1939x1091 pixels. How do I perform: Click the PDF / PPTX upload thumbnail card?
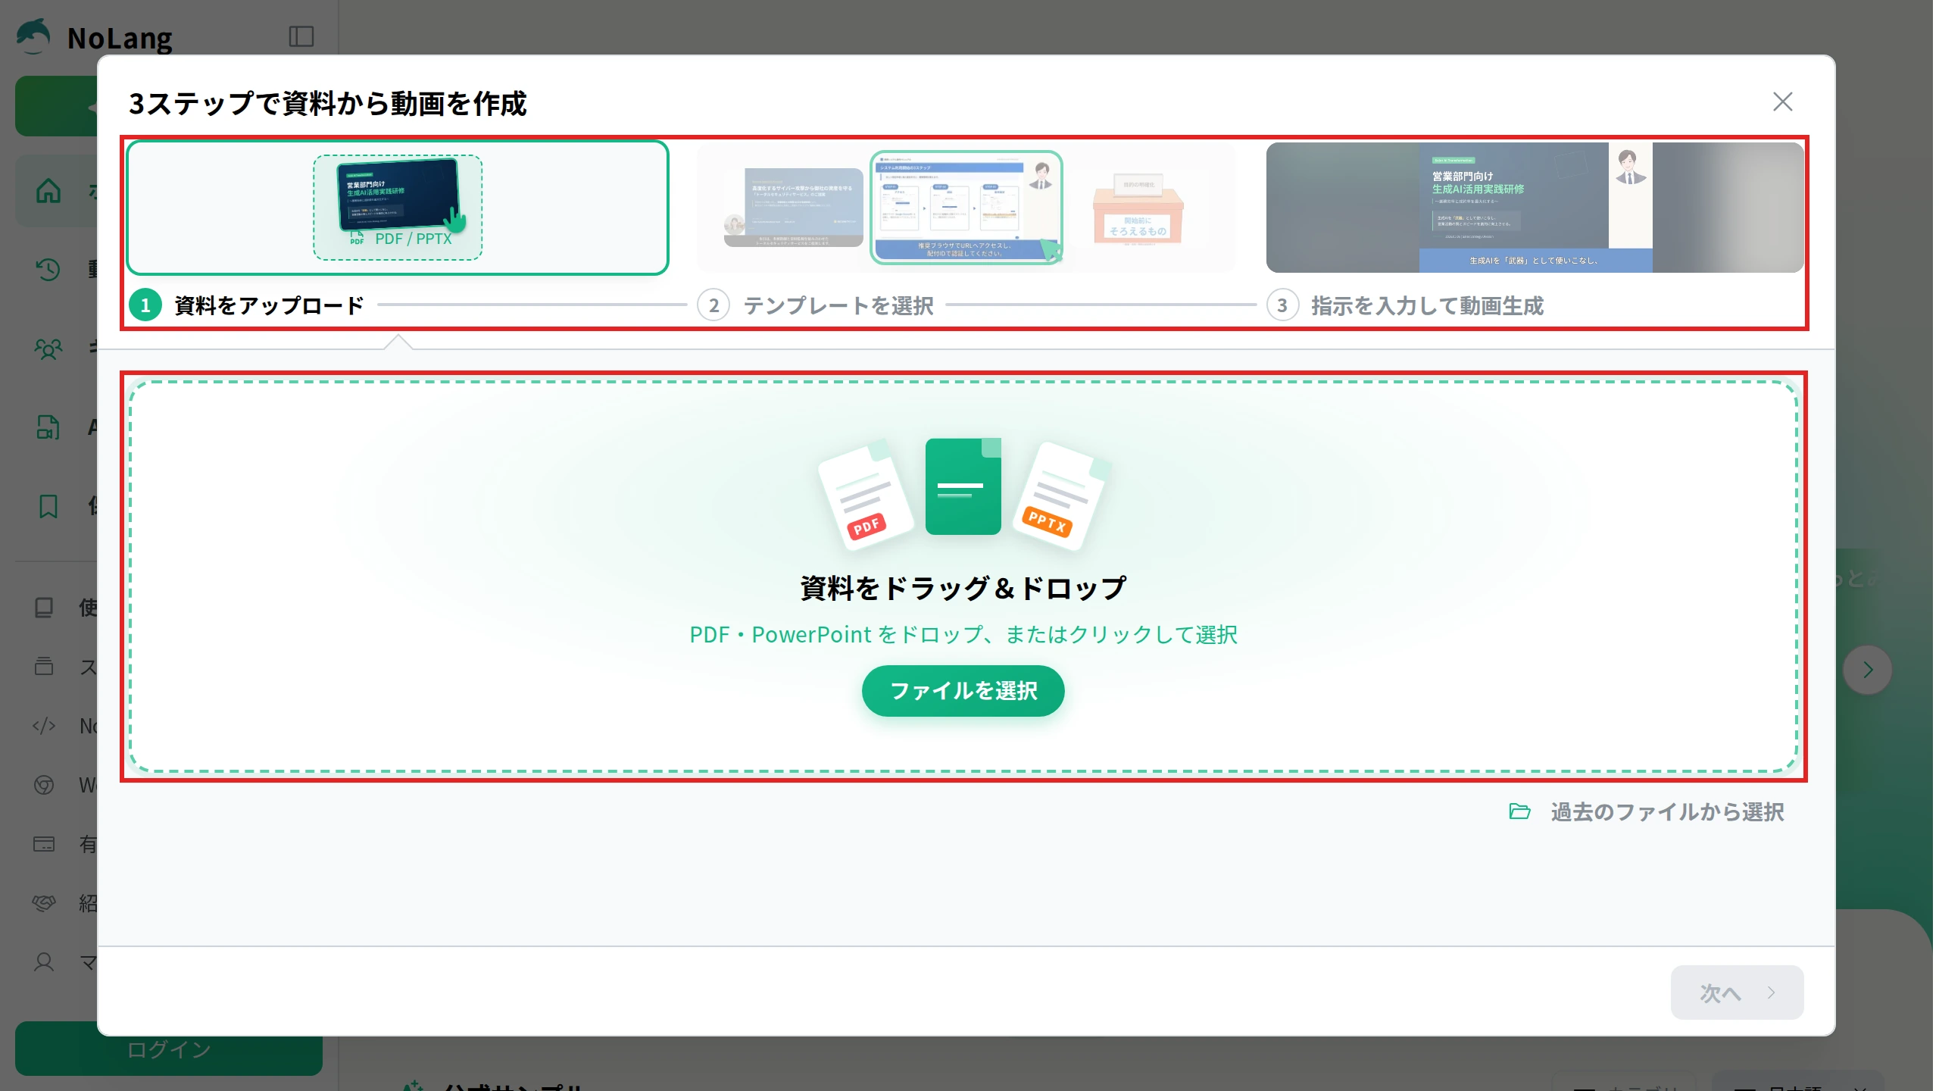pyautogui.click(x=398, y=207)
